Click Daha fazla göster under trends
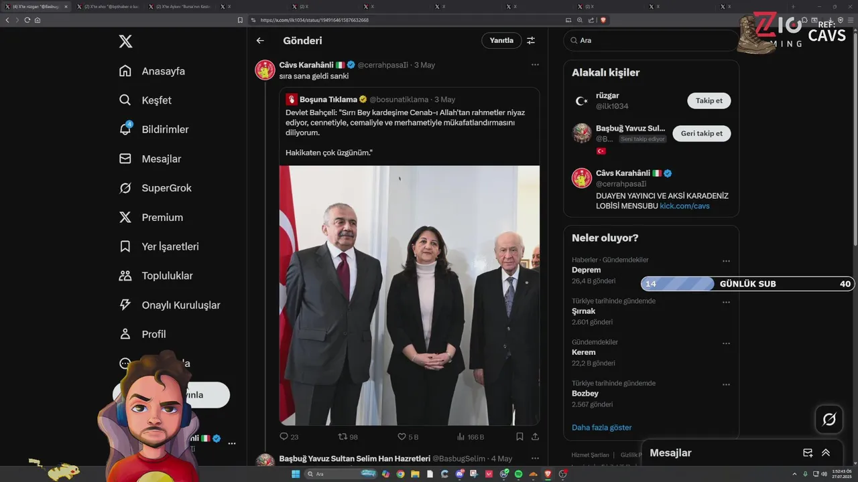The height and width of the screenshot is (482, 858). (601, 427)
